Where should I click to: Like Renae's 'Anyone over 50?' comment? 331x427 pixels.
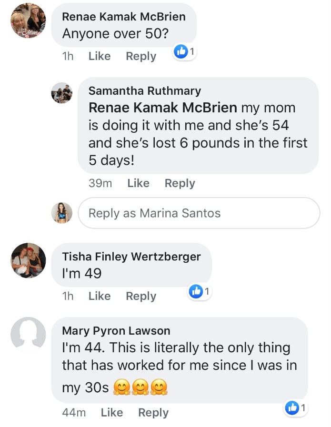pos(100,56)
